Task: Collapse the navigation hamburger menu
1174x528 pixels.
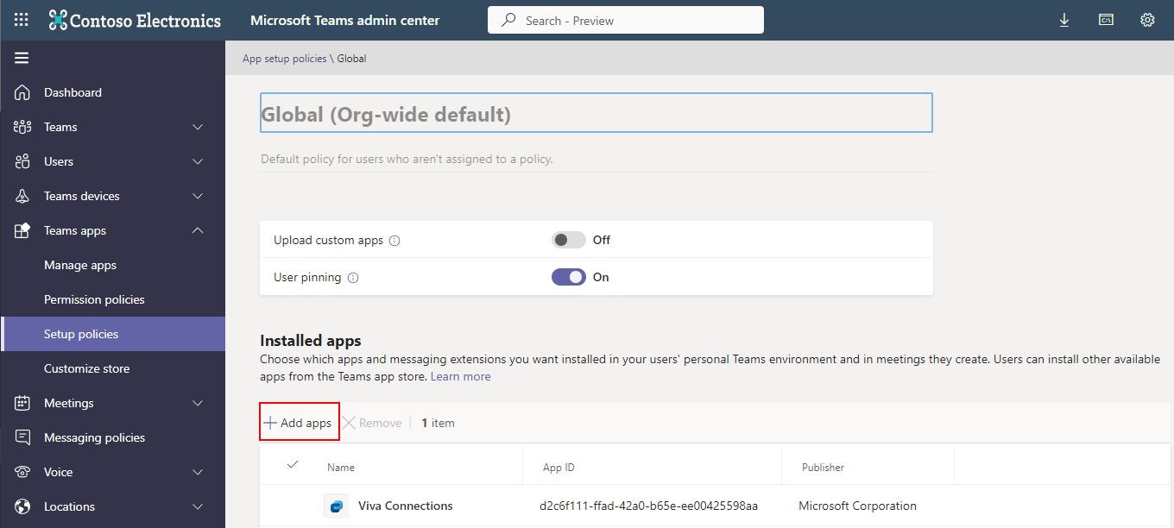Action: click(22, 58)
